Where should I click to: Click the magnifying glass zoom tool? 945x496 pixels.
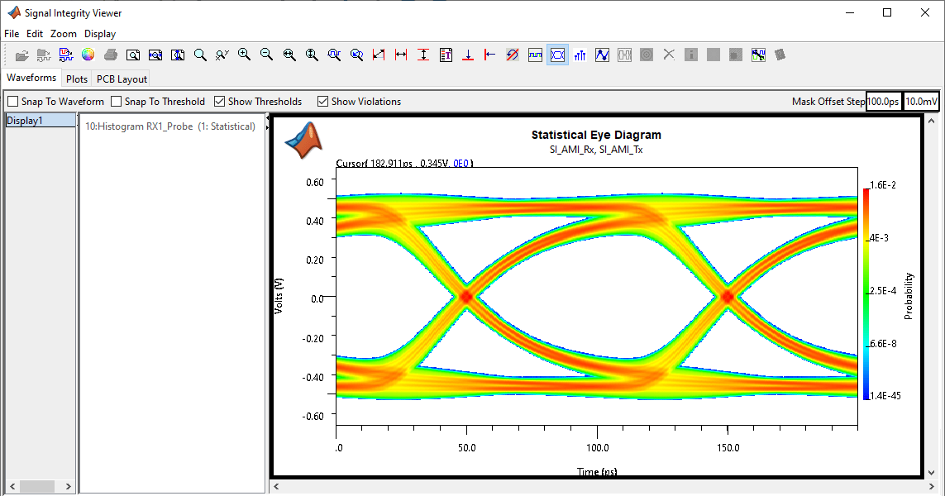[x=200, y=55]
